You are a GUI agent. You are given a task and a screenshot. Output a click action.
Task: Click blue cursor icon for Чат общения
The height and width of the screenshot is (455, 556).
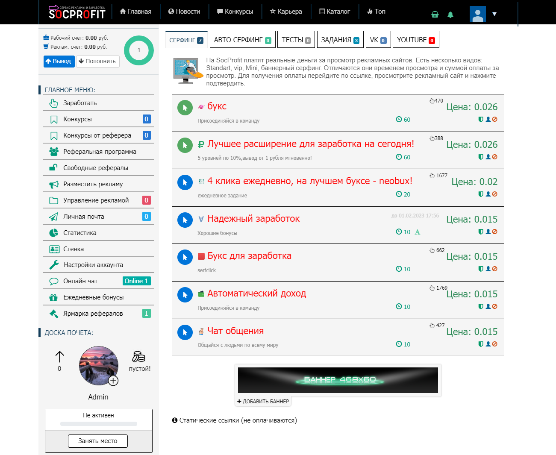click(x=185, y=332)
